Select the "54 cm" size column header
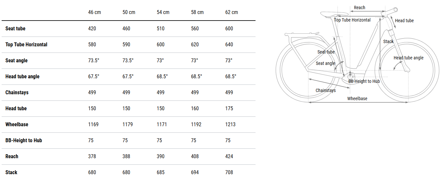 (x=163, y=12)
